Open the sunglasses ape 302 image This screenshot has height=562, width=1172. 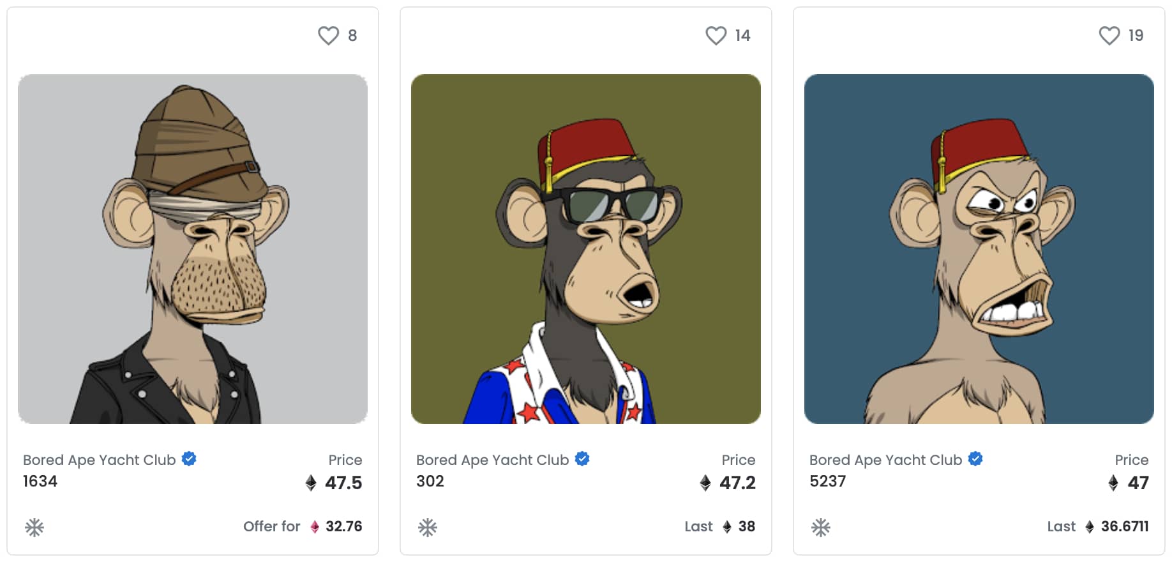pos(586,249)
